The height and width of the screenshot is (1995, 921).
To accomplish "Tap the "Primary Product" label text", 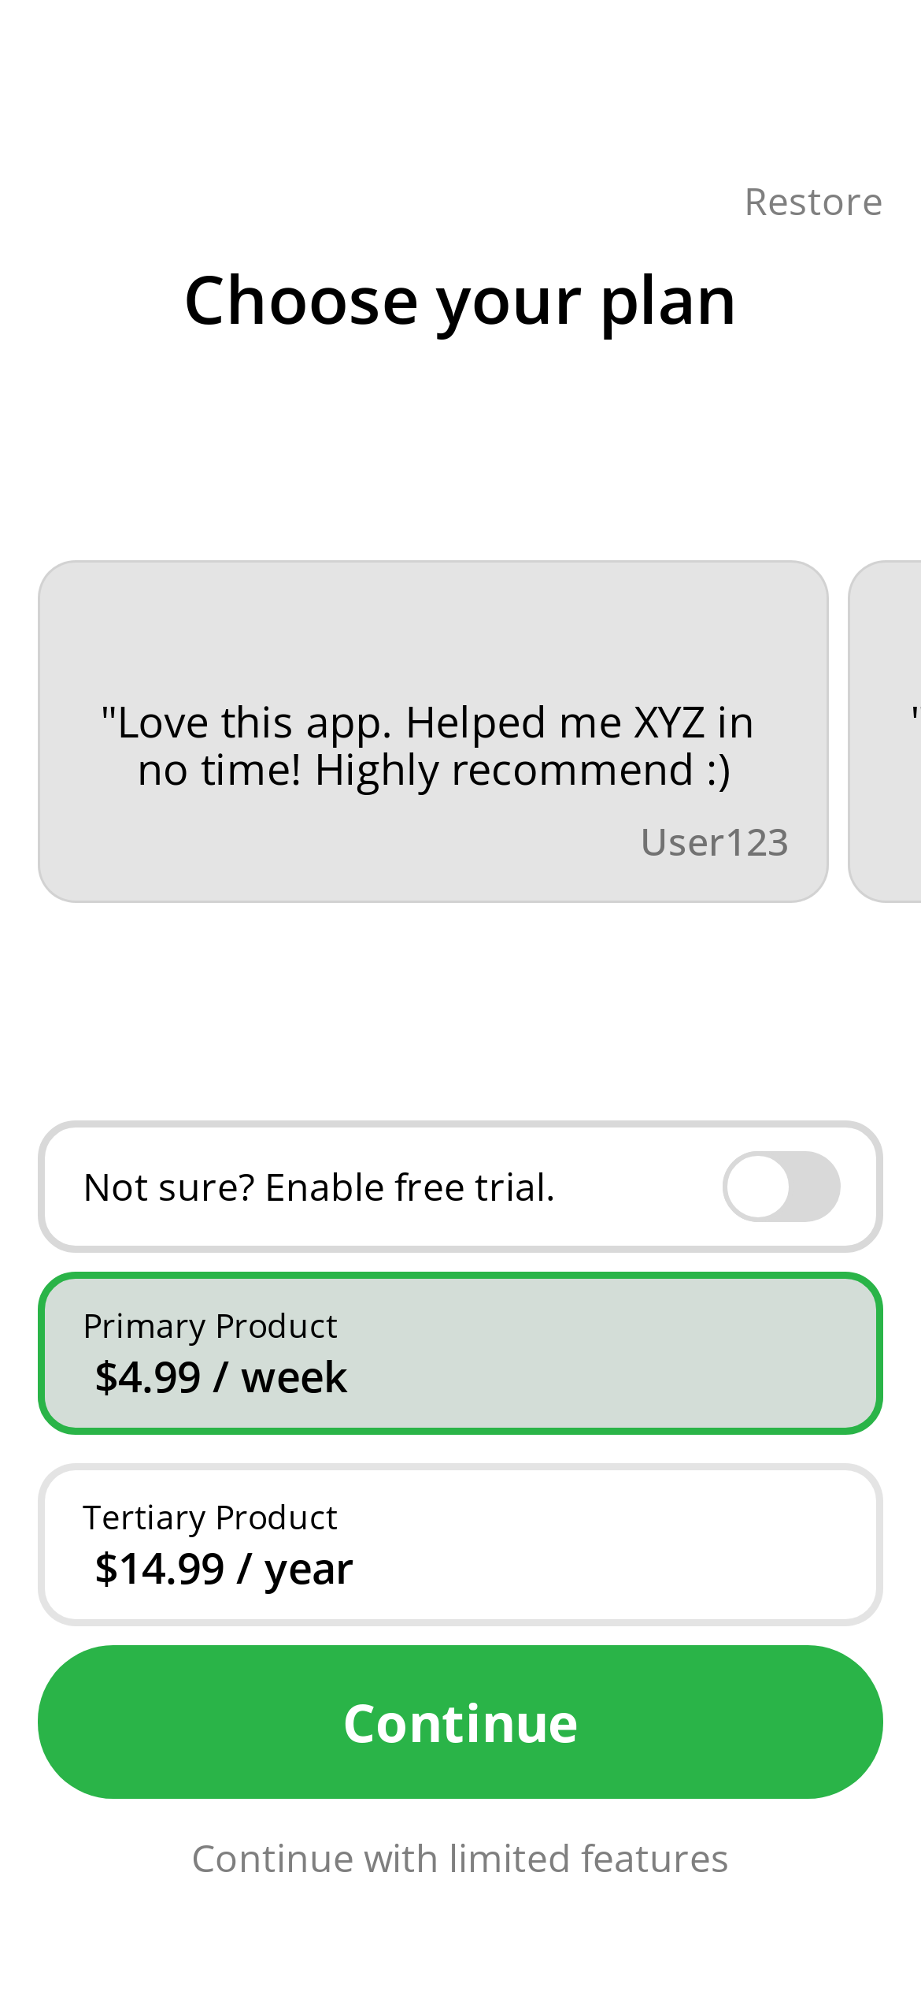I will 210,1327.
